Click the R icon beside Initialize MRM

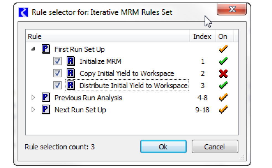pos(71,61)
